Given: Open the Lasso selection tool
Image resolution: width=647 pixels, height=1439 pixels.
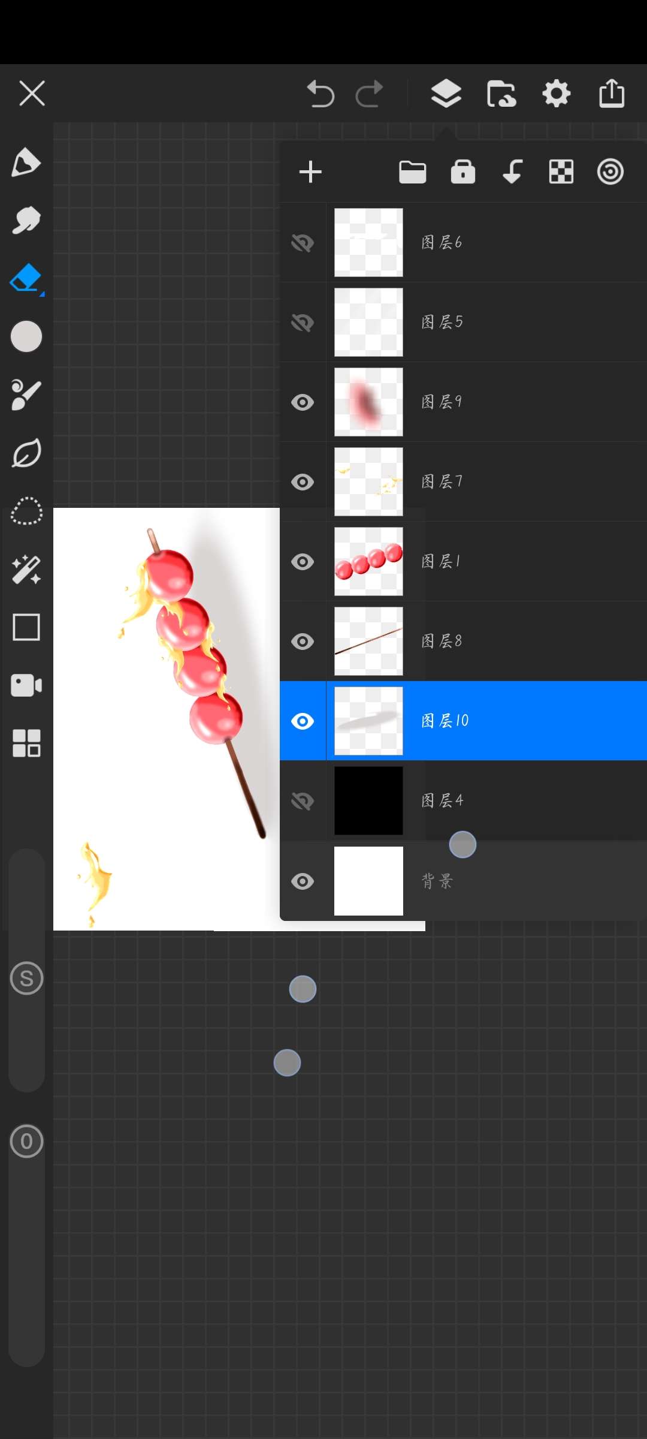Looking at the screenshot, I should coord(26,511).
